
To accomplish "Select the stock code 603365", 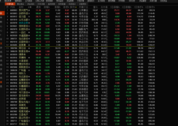I will click(x=14, y=61).
